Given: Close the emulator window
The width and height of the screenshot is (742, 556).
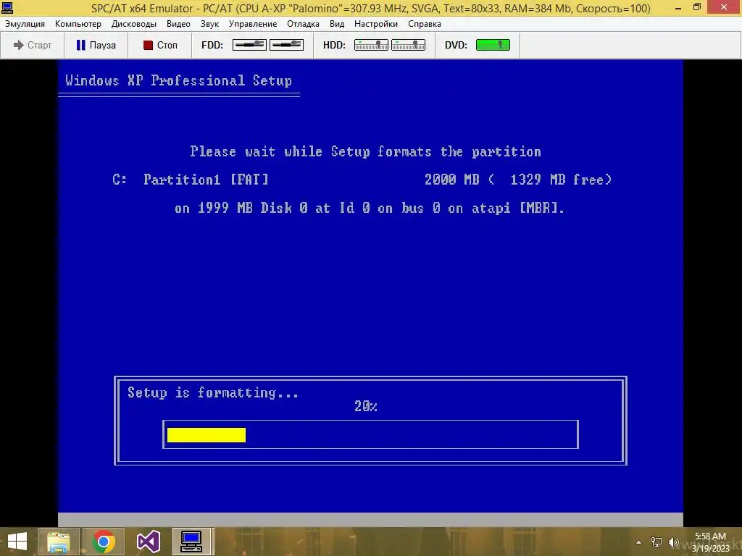Looking at the screenshot, I should (x=725, y=7).
